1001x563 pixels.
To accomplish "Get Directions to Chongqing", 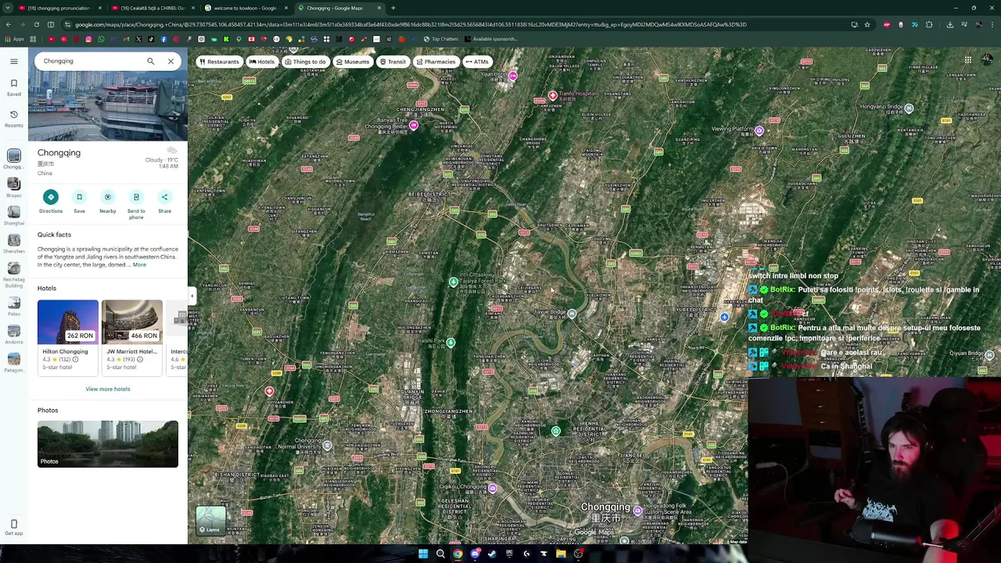I will tap(51, 202).
